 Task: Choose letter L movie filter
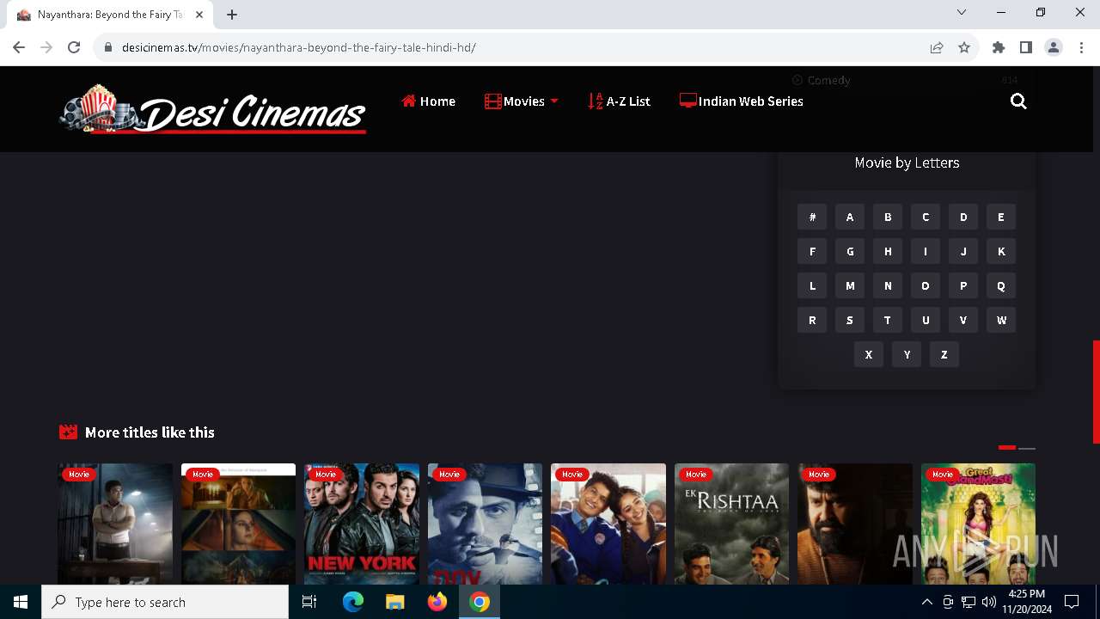(812, 286)
